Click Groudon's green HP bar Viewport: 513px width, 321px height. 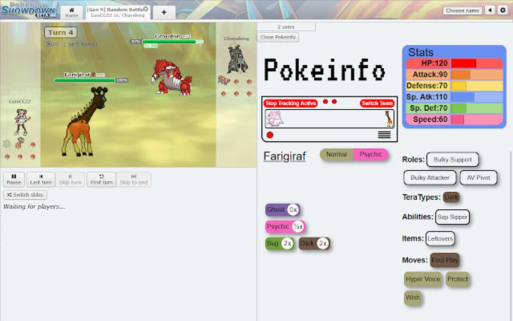[x=168, y=42]
